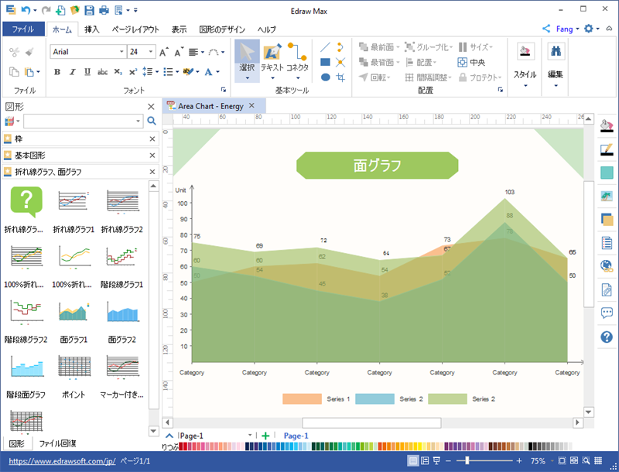Select the 選択 (Select) pointer tool
This screenshot has height=472, width=619.
(247, 56)
